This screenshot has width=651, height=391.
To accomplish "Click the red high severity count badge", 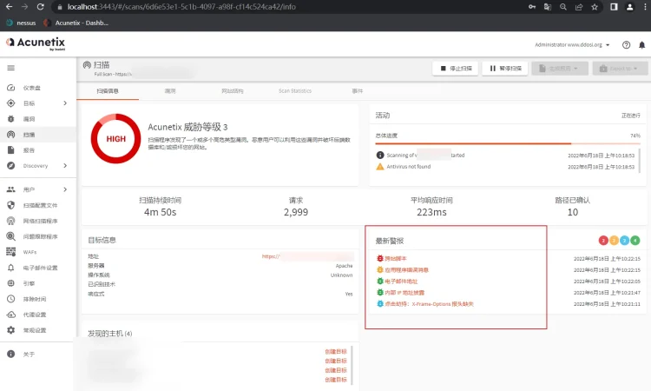I will tap(603, 240).
